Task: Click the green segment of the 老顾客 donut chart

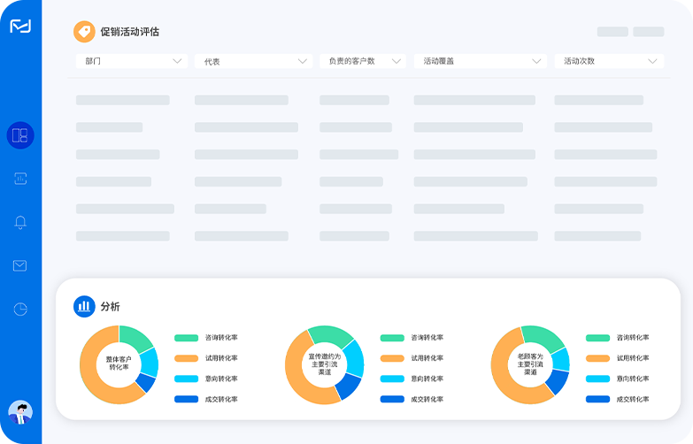Action: point(543,339)
